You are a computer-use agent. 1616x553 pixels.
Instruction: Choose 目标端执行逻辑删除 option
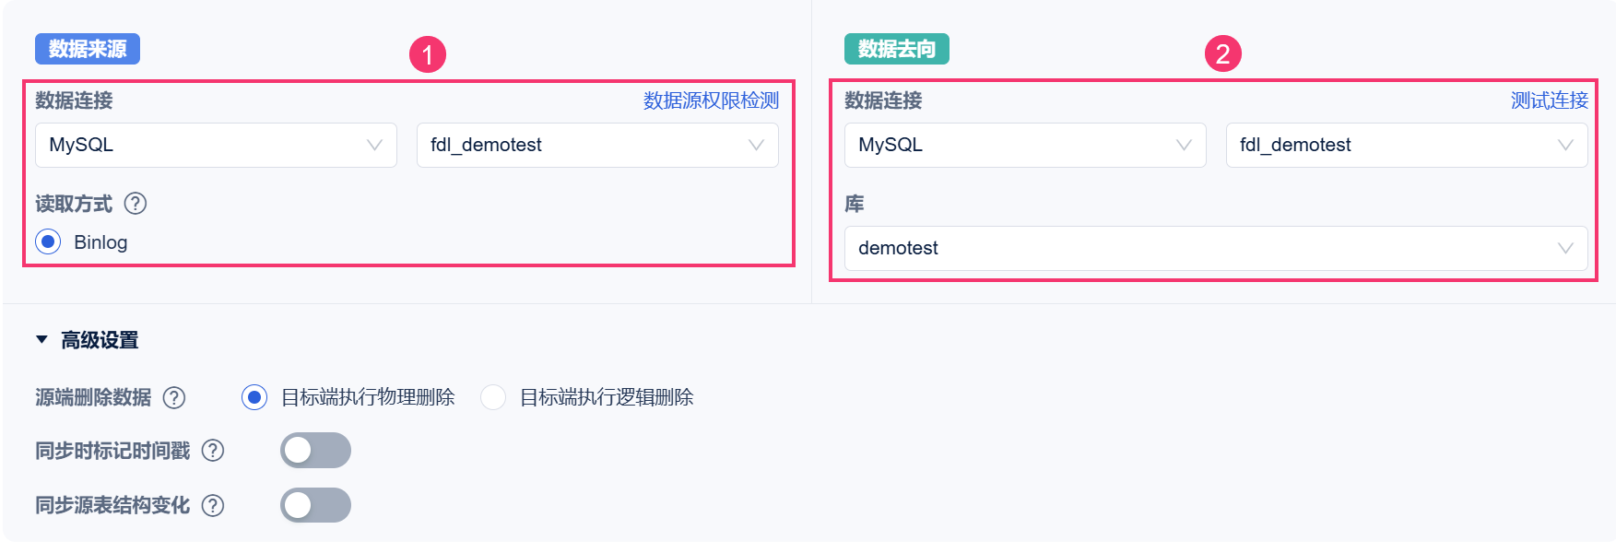[493, 397]
